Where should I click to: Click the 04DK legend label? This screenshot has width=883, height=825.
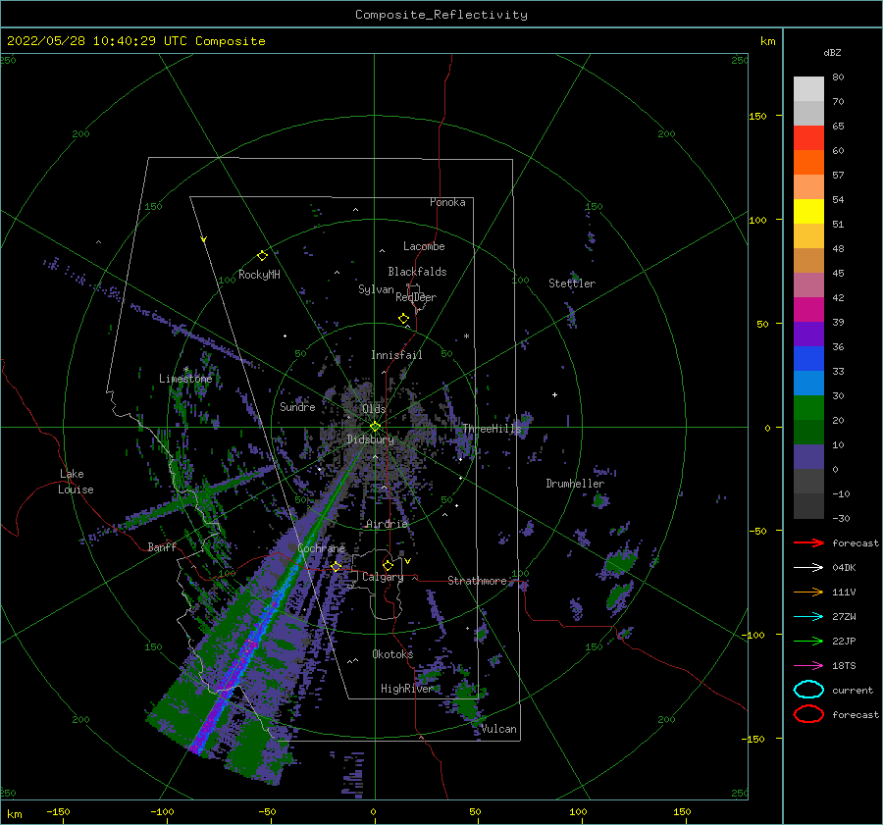(844, 567)
